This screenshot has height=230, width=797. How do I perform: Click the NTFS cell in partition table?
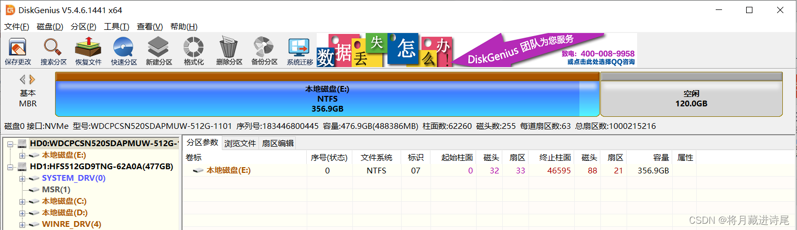point(376,171)
